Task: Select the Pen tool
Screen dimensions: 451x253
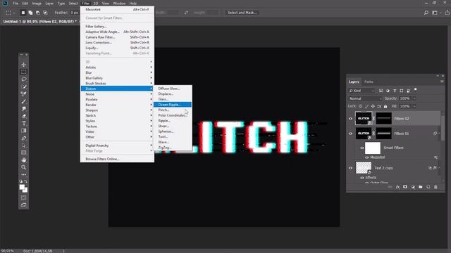Action: [x=23, y=138]
